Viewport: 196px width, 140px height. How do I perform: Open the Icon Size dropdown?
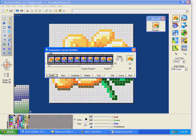183,62
